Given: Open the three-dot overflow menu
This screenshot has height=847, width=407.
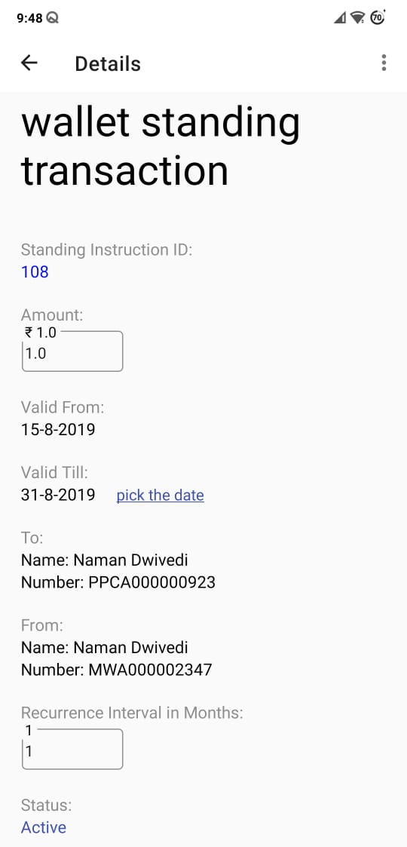Looking at the screenshot, I should tap(384, 63).
